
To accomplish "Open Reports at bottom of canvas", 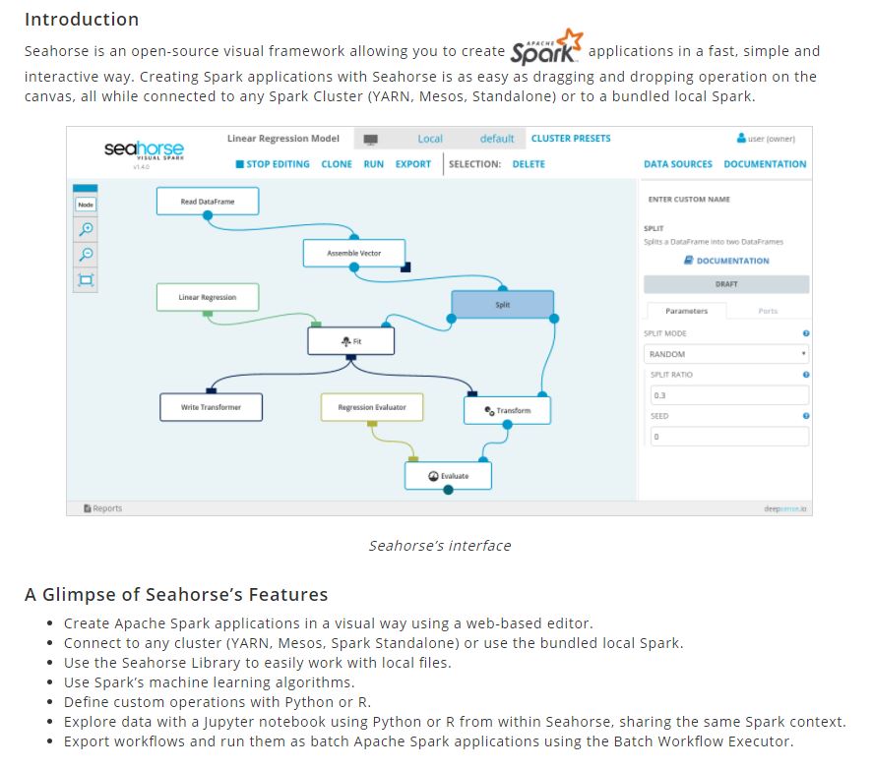I will (x=103, y=508).
